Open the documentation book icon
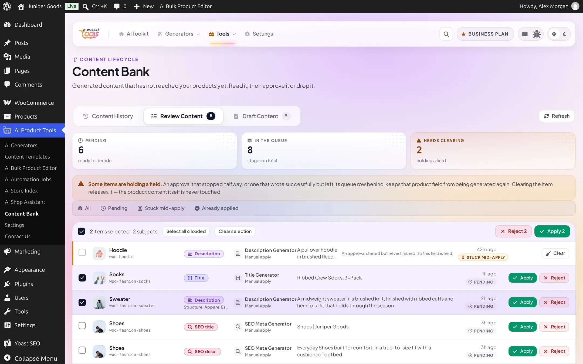This screenshot has width=583, height=364. (x=525, y=34)
